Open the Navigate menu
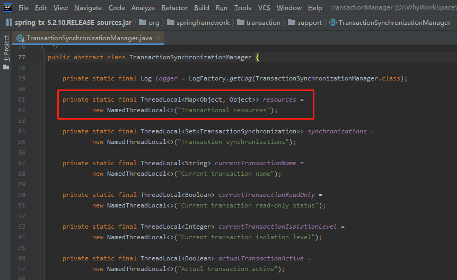The image size is (457, 280). click(88, 8)
